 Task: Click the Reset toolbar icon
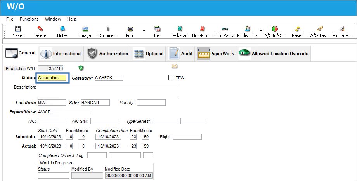click(297, 29)
